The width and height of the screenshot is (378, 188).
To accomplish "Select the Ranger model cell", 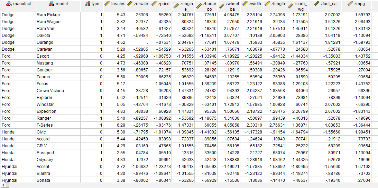I will click(58, 118).
